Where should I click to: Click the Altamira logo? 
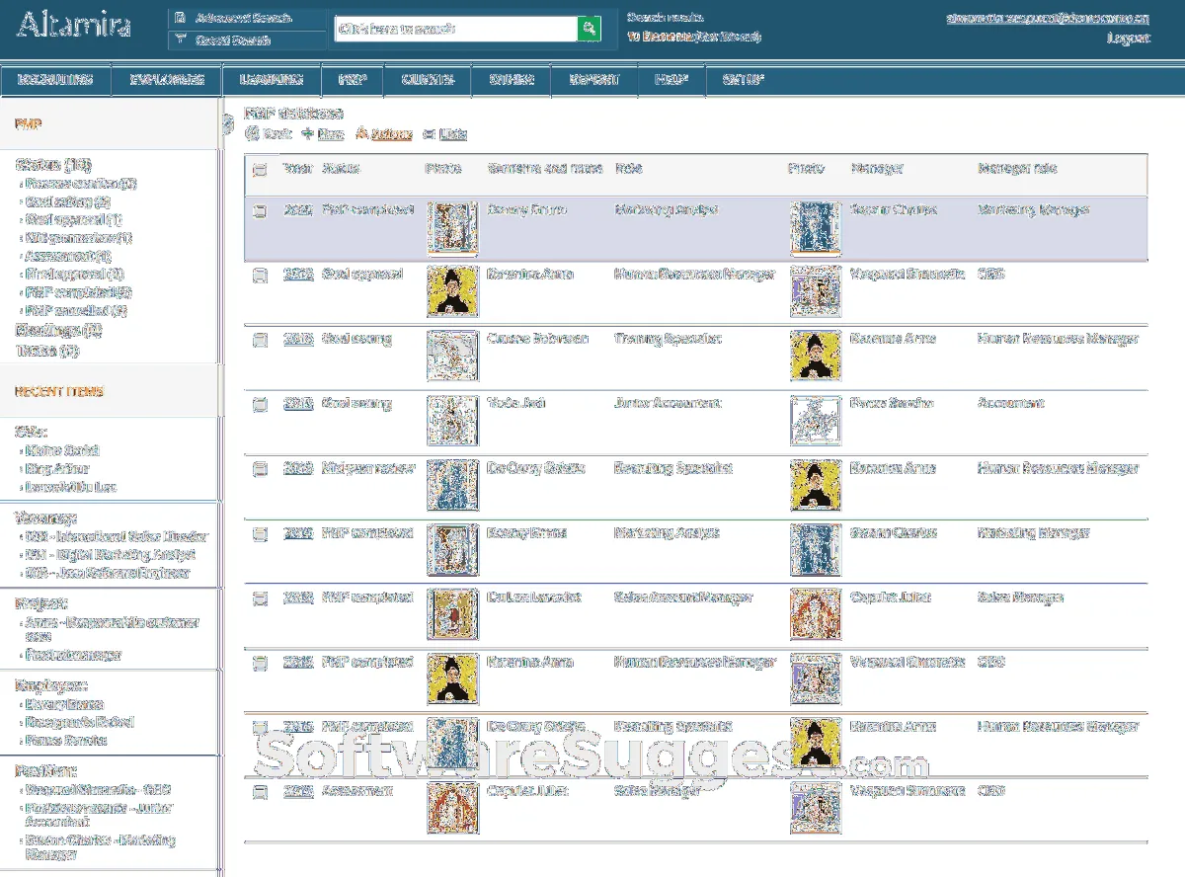pyautogui.click(x=74, y=26)
